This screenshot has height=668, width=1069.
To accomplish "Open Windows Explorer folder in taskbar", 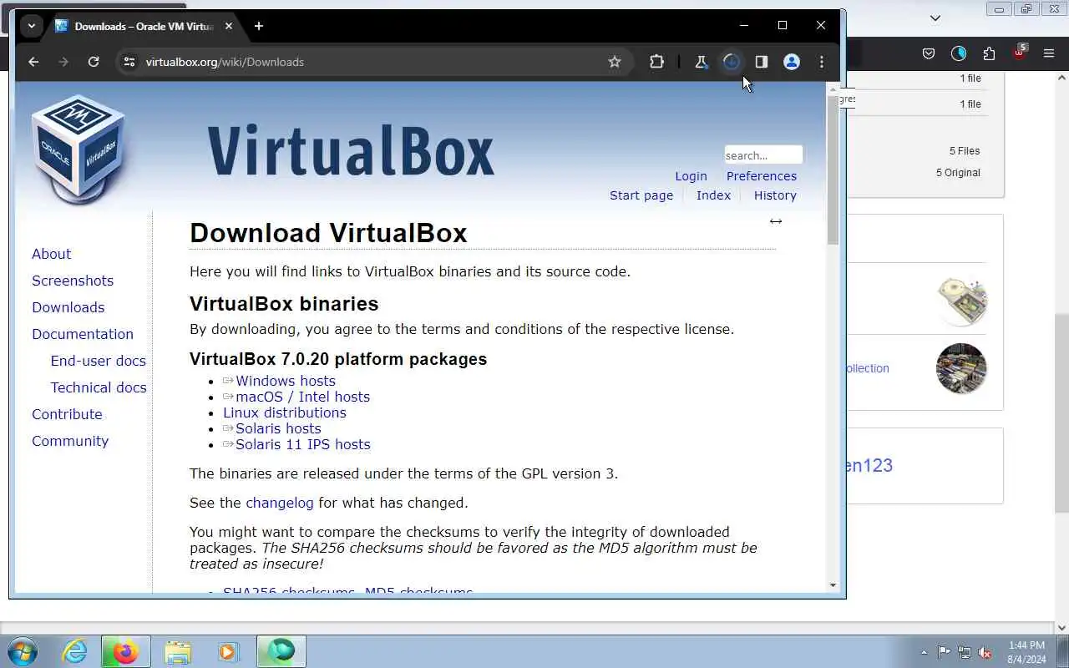I will tap(178, 651).
